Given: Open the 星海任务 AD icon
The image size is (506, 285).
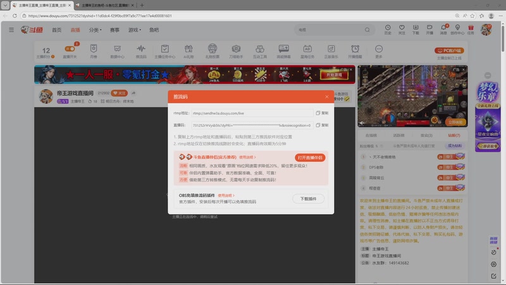Looking at the screenshot, I should [307, 51].
